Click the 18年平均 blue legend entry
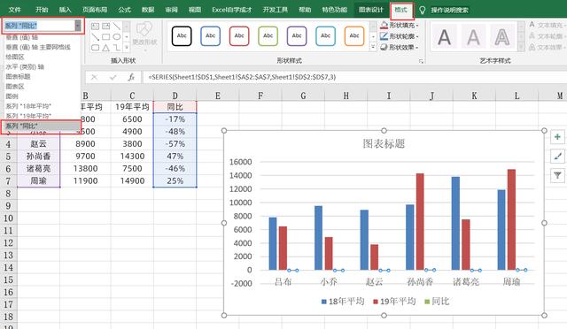Screen dimensions: 567x329 [x=343, y=302]
